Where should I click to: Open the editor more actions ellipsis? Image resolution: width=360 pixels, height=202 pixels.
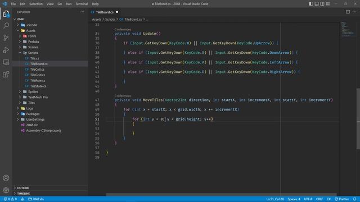click(354, 12)
